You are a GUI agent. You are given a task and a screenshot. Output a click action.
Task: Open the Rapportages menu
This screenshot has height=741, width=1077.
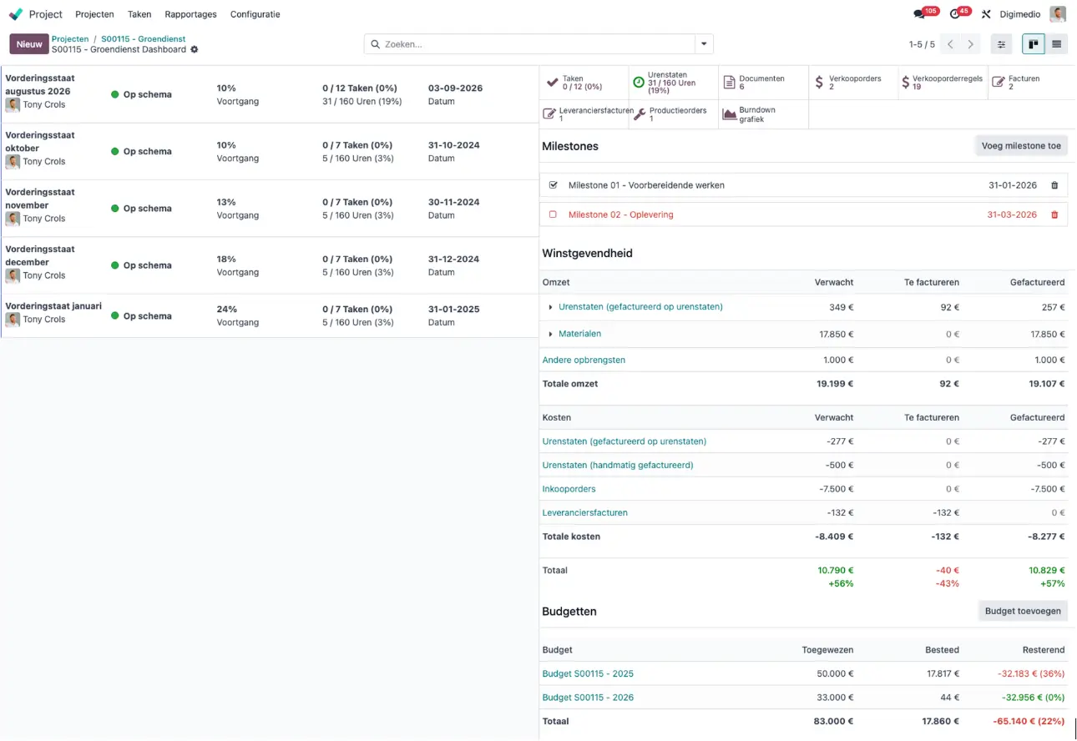(x=190, y=14)
